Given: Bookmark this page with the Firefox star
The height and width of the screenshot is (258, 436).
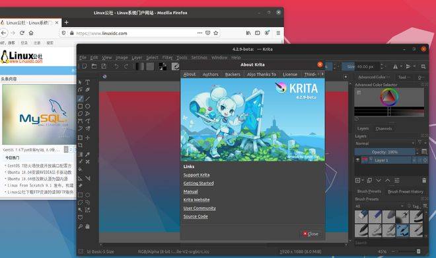Looking at the screenshot, I should (216, 33).
